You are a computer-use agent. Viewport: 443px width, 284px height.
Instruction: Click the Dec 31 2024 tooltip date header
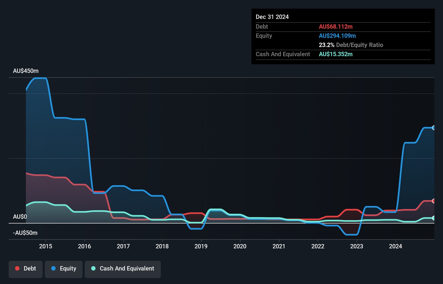pos(272,17)
